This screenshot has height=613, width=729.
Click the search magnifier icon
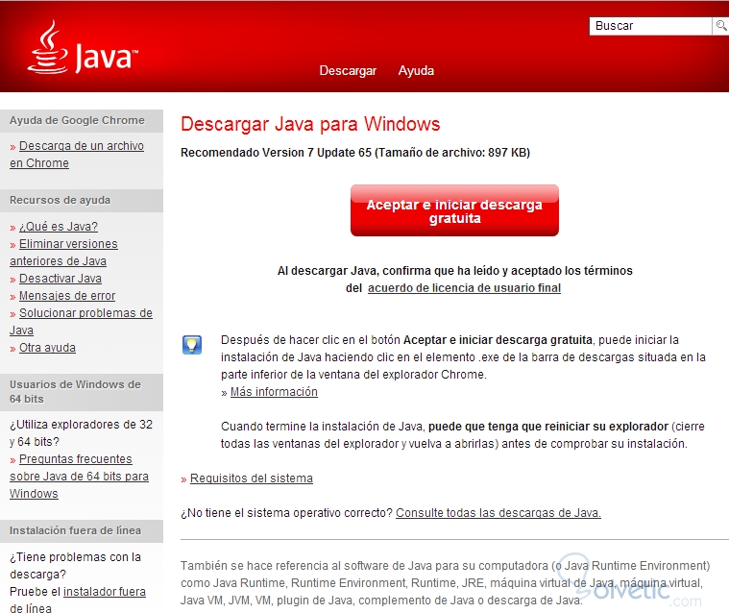(720, 26)
